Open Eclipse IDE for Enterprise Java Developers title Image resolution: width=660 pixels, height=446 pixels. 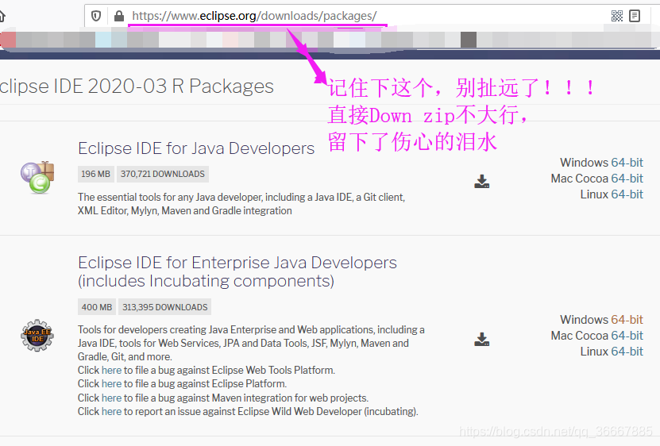click(x=237, y=271)
